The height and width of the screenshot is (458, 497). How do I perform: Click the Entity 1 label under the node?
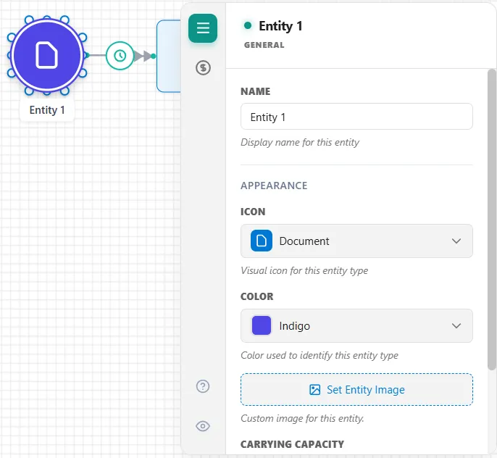(x=47, y=110)
